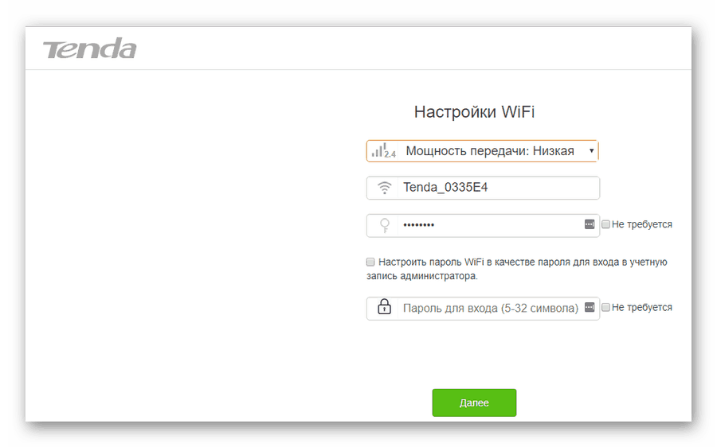Screen dimensions: 717x447
Task: Click the keyboard icon in the login password field
Action: tap(590, 307)
